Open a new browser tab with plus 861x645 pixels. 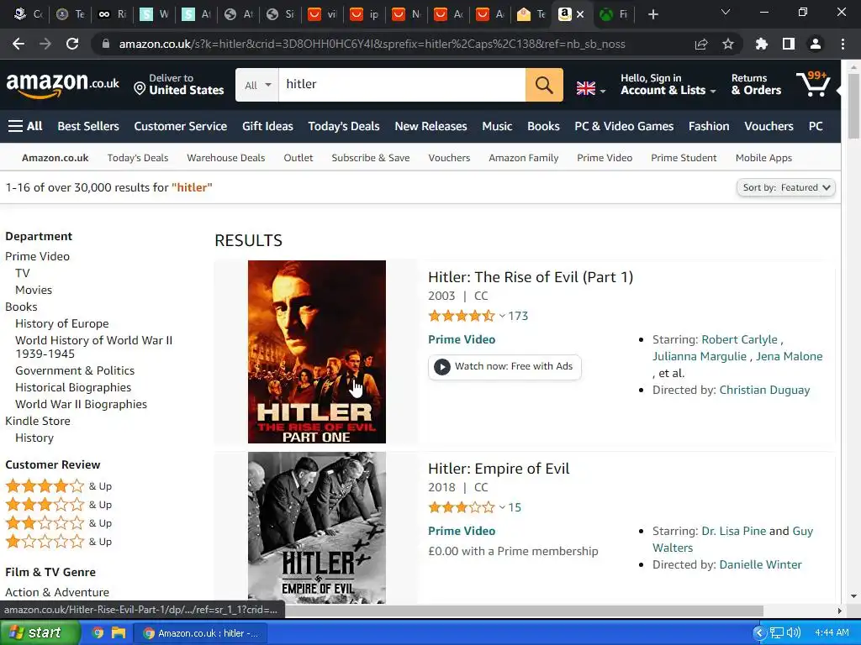point(652,14)
